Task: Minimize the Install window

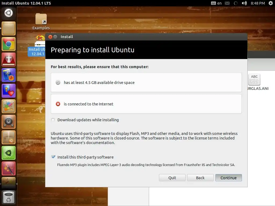Action: coord(55,37)
